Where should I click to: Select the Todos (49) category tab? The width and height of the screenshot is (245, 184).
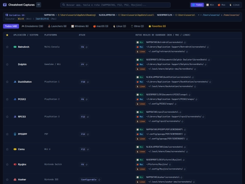tap(11, 26)
